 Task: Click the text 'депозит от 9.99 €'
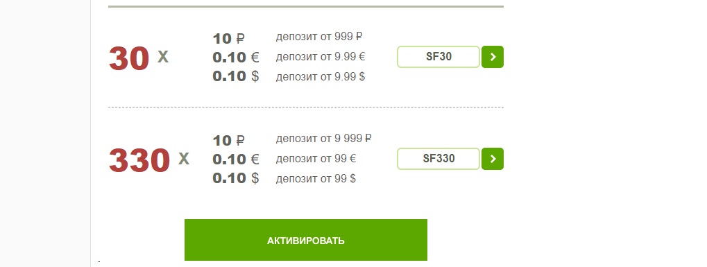(321, 57)
